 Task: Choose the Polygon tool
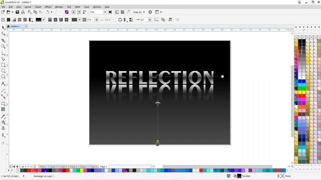pyautogui.click(x=3, y=76)
